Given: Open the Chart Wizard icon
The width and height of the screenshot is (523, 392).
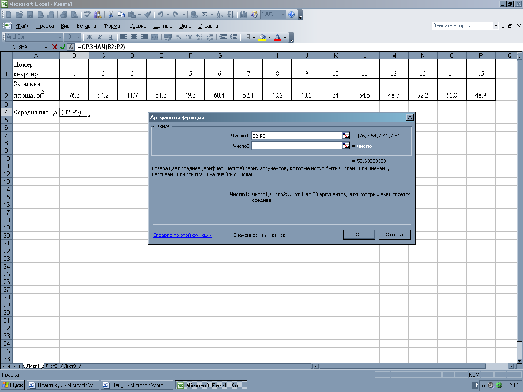Looking at the screenshot, I should pos(244,15).
